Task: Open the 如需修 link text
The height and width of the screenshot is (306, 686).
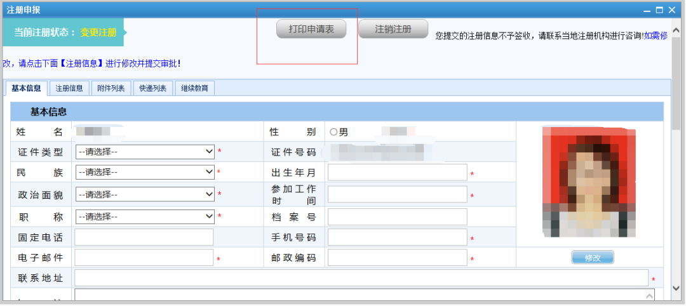Action: point(656,36)
